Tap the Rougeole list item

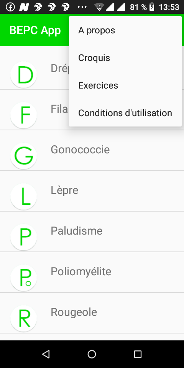coord(92,313)
